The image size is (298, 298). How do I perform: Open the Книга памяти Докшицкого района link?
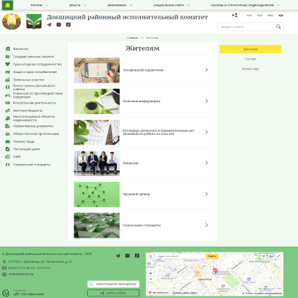click(34, 87)
